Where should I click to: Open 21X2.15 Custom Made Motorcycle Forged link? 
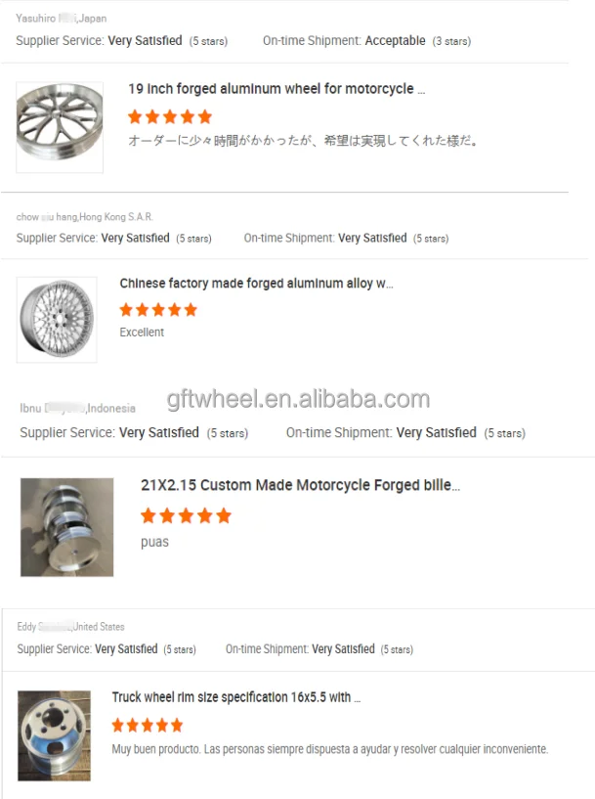300,485
